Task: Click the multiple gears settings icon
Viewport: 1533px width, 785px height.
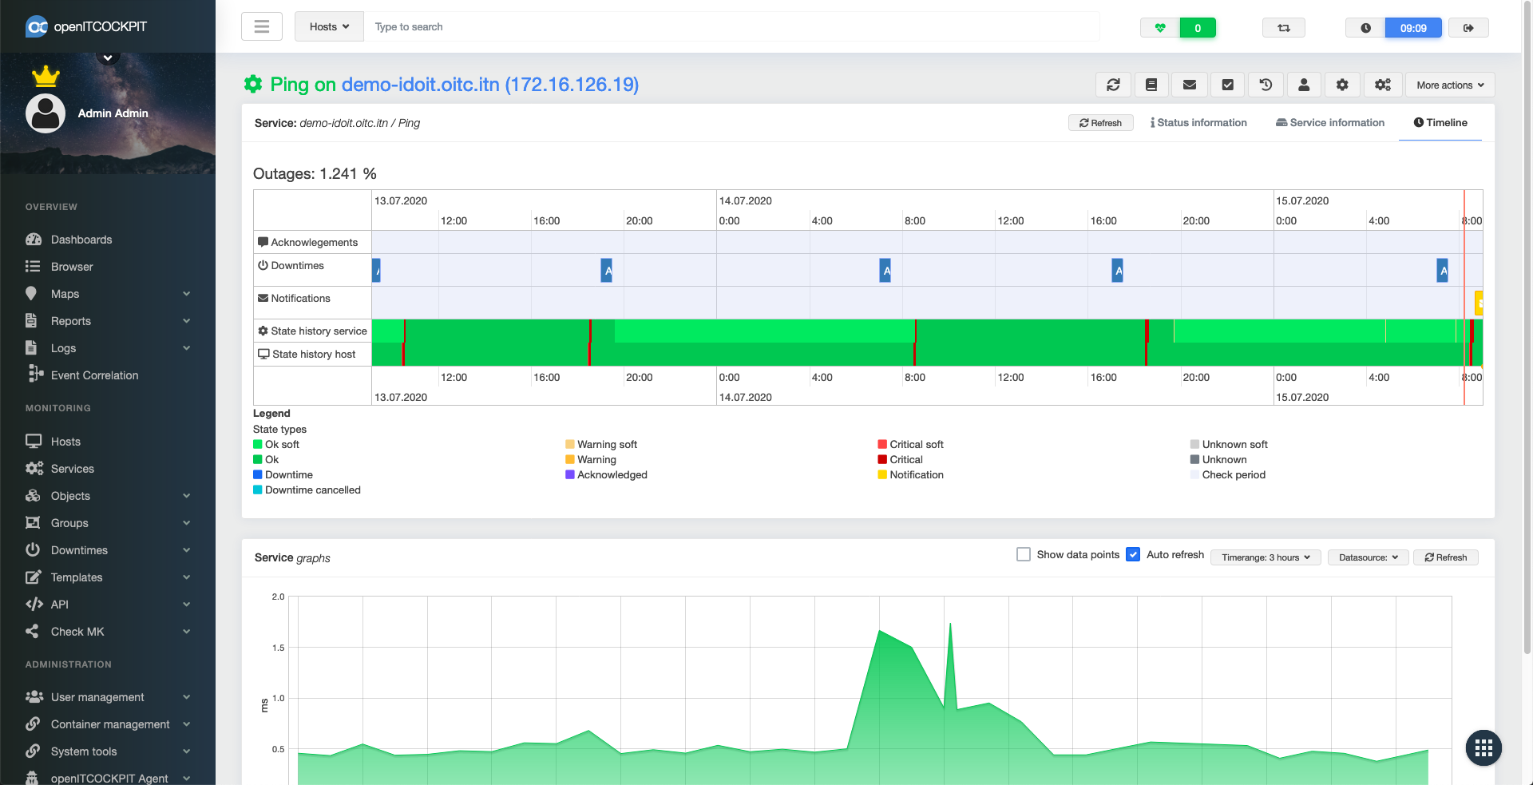Action: point(1383,85)
